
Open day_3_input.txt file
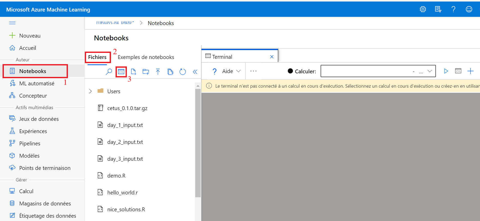click(120, 159)
